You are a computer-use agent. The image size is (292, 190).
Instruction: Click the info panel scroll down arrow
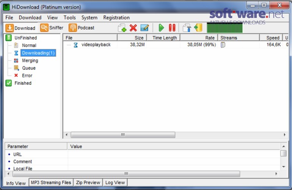point(283,166)
